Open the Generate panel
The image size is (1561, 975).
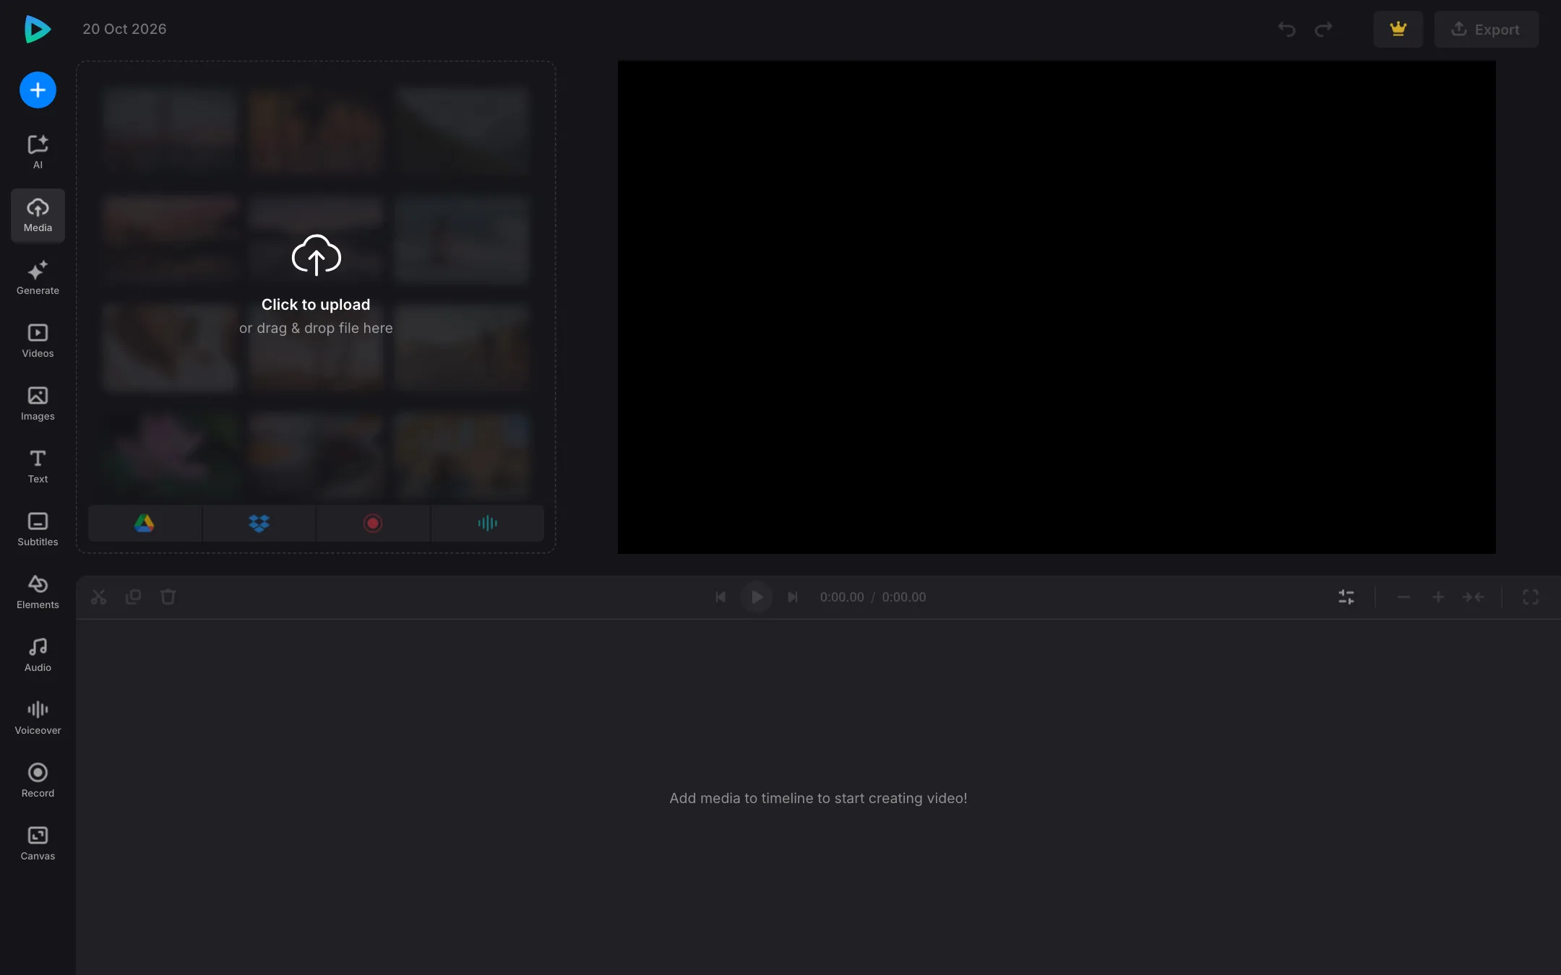point(38,278)
